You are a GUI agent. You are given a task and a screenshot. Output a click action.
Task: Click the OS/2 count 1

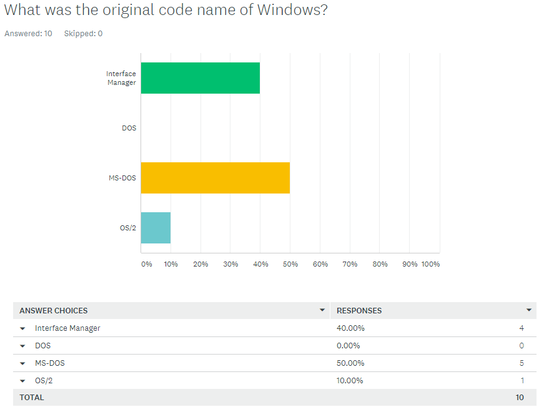[x=522, y=381]
